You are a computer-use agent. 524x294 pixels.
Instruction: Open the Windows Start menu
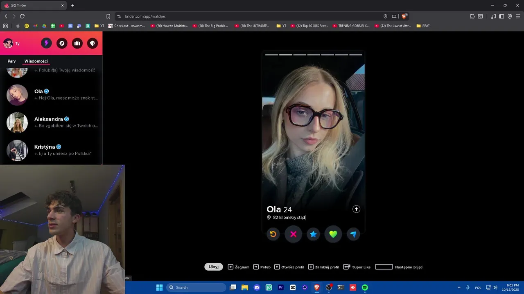point(159,287)
